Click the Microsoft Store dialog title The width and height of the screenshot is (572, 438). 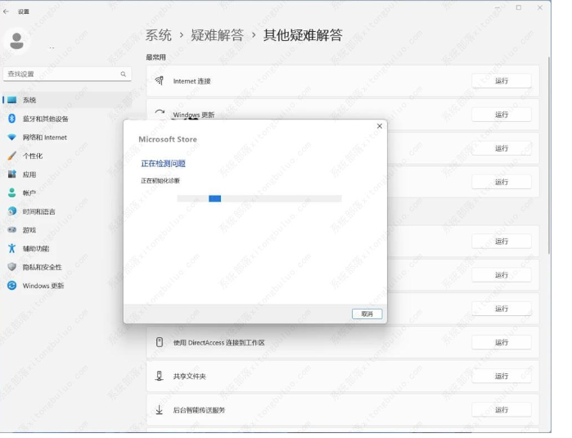(168, 139)
